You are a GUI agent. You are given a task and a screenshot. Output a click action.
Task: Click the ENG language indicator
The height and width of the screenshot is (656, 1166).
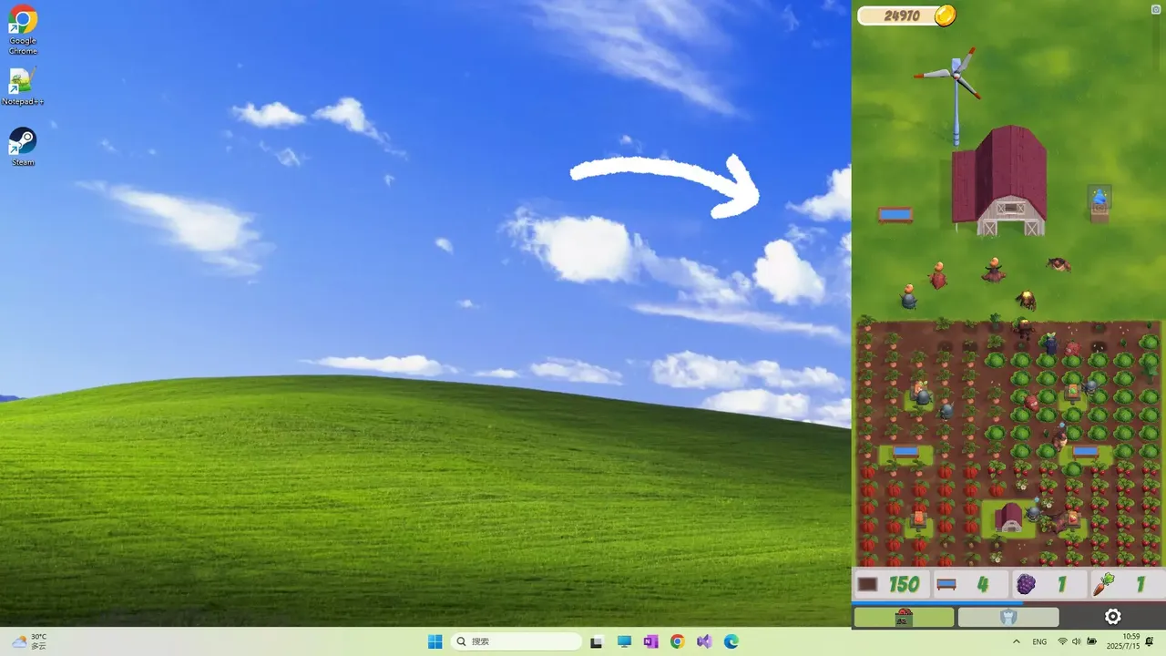(x=1039, y=641)
